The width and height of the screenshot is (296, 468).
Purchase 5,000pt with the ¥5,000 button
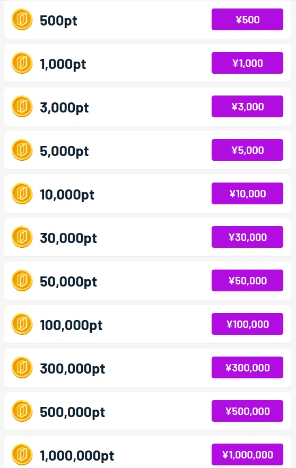(x=247, y=150)
